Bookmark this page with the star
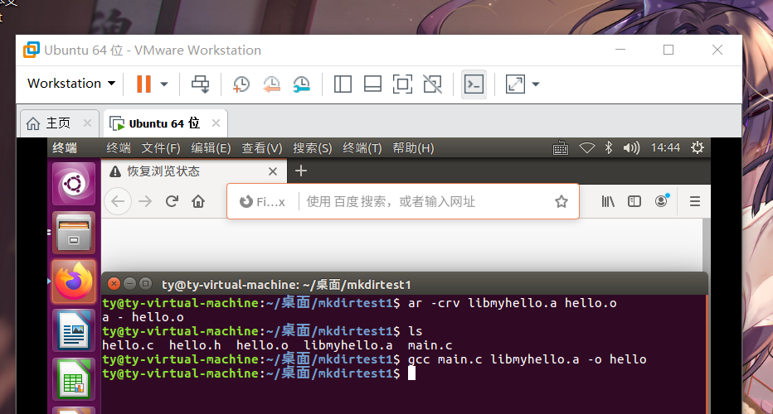 (x=561, y=201)
